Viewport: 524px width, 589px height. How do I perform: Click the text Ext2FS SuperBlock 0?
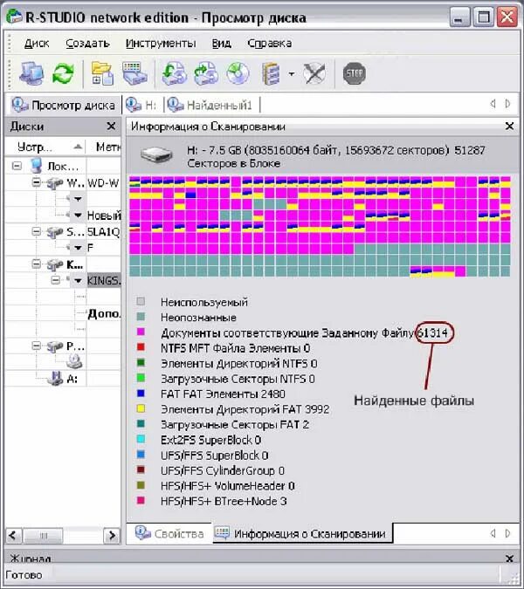click(x=210, y=441)
